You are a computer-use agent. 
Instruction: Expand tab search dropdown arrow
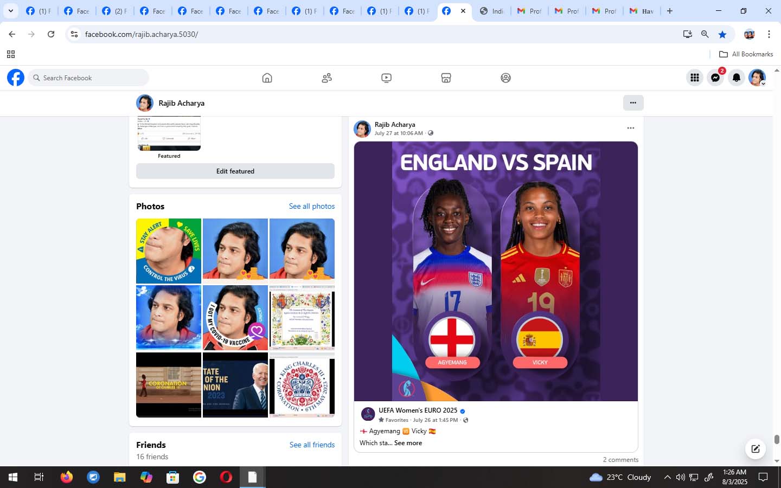tap(10, 11)
